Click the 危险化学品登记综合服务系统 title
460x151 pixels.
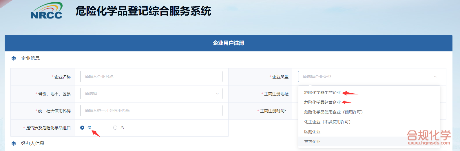pos(143,11)
